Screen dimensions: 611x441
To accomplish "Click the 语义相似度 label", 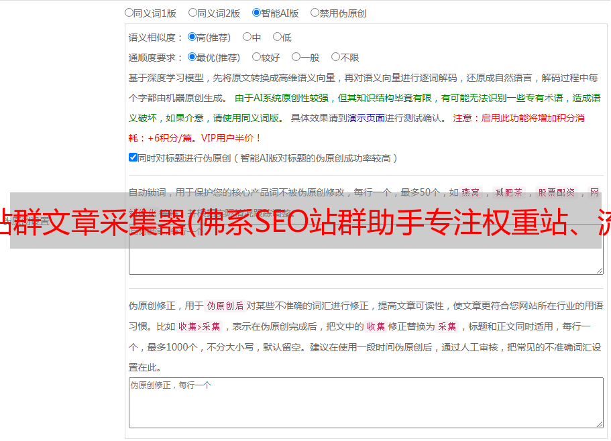I will 156,38.
